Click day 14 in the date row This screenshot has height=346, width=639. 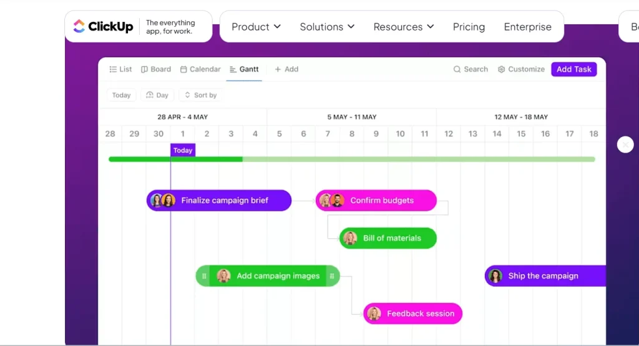pyautogui.click(x=497, y=134)
